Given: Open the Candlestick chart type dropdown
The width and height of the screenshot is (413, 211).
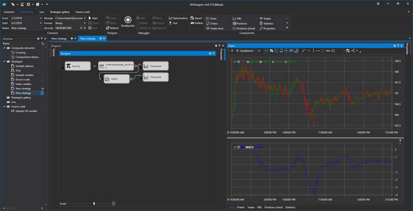Looking at the screenshot, I should tap(249, 51).
